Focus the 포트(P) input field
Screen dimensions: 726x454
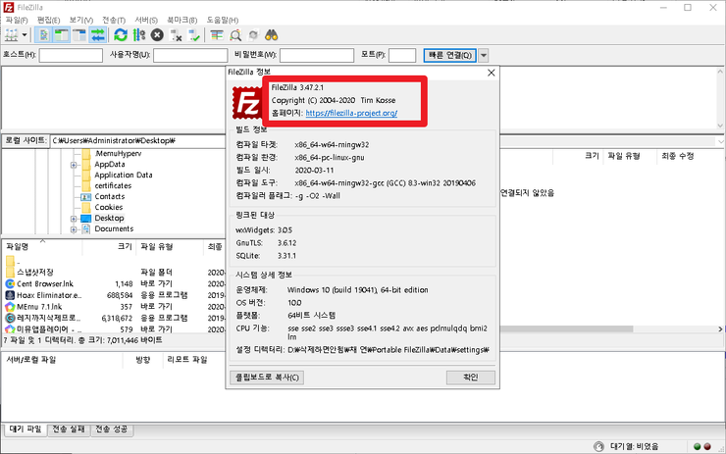pyautogui.click(x=402, y=55)
